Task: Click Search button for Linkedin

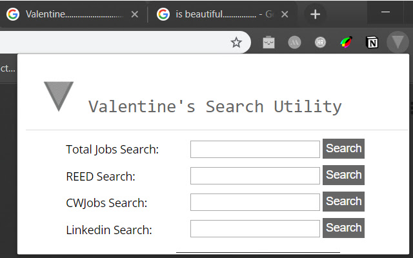Action: [x=343, y=228]
